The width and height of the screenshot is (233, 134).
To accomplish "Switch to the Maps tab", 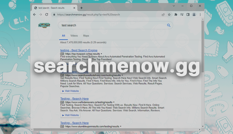I will tap(86, 36).
